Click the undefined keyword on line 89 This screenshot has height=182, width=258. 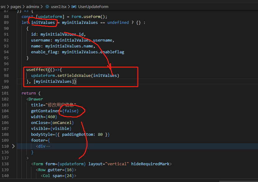click(x=118, y=22)
